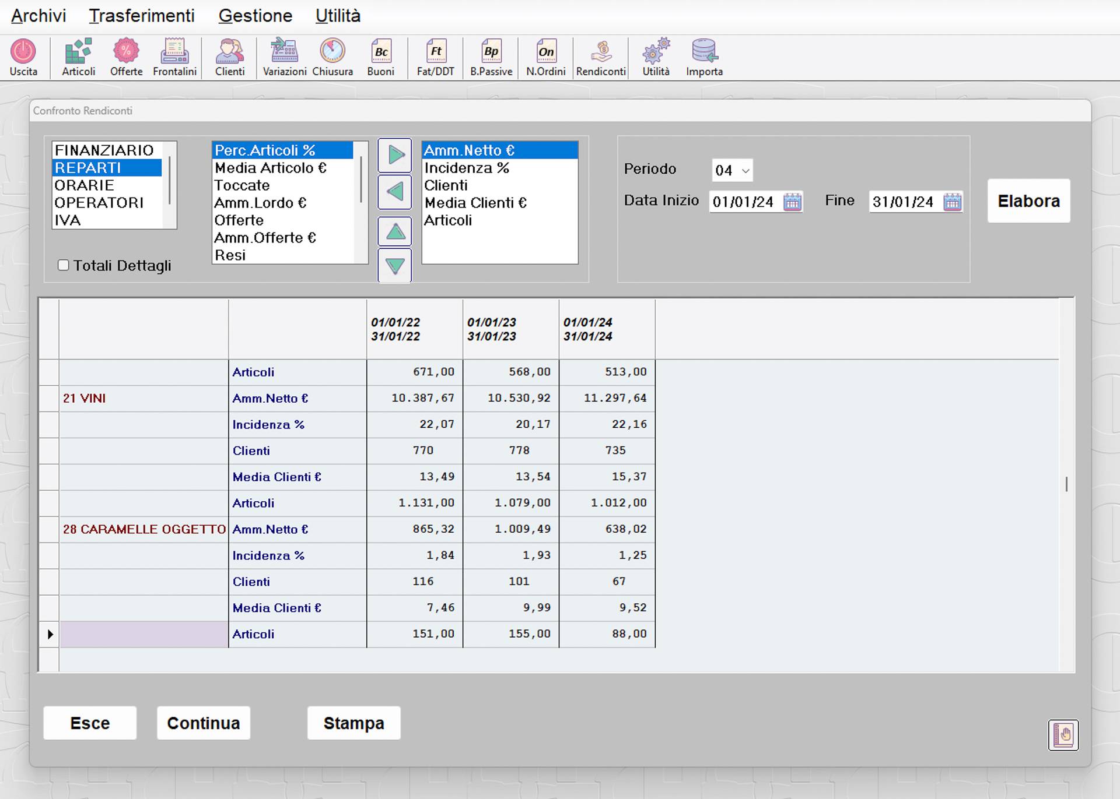Click the Elabora button
The width and height of the screenshot is (1120, 799).
[1028, 201]
